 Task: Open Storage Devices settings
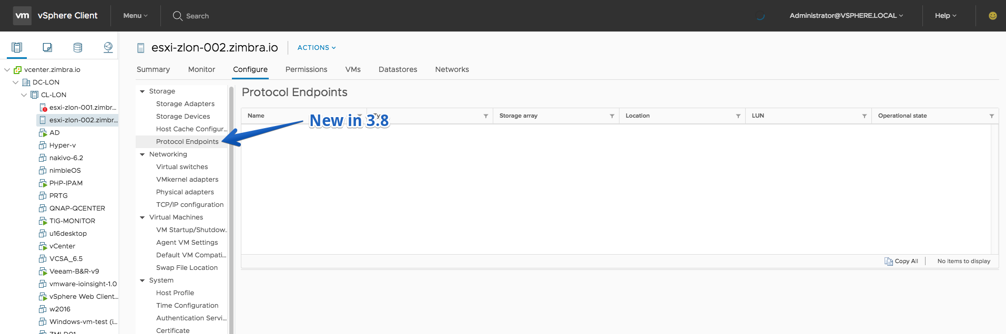point(183,117)
